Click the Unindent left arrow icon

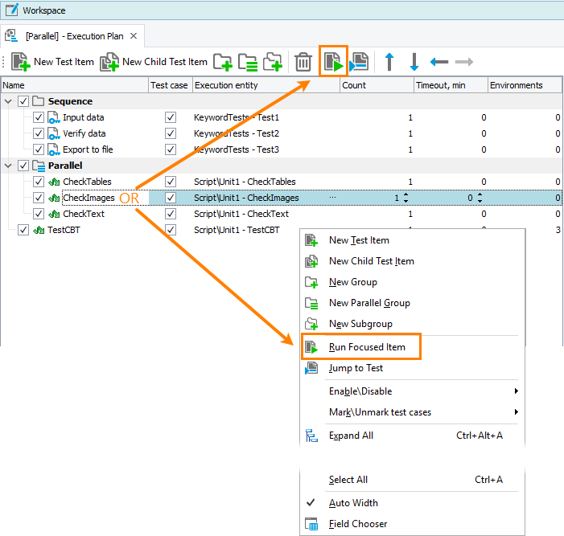(438, 62)
